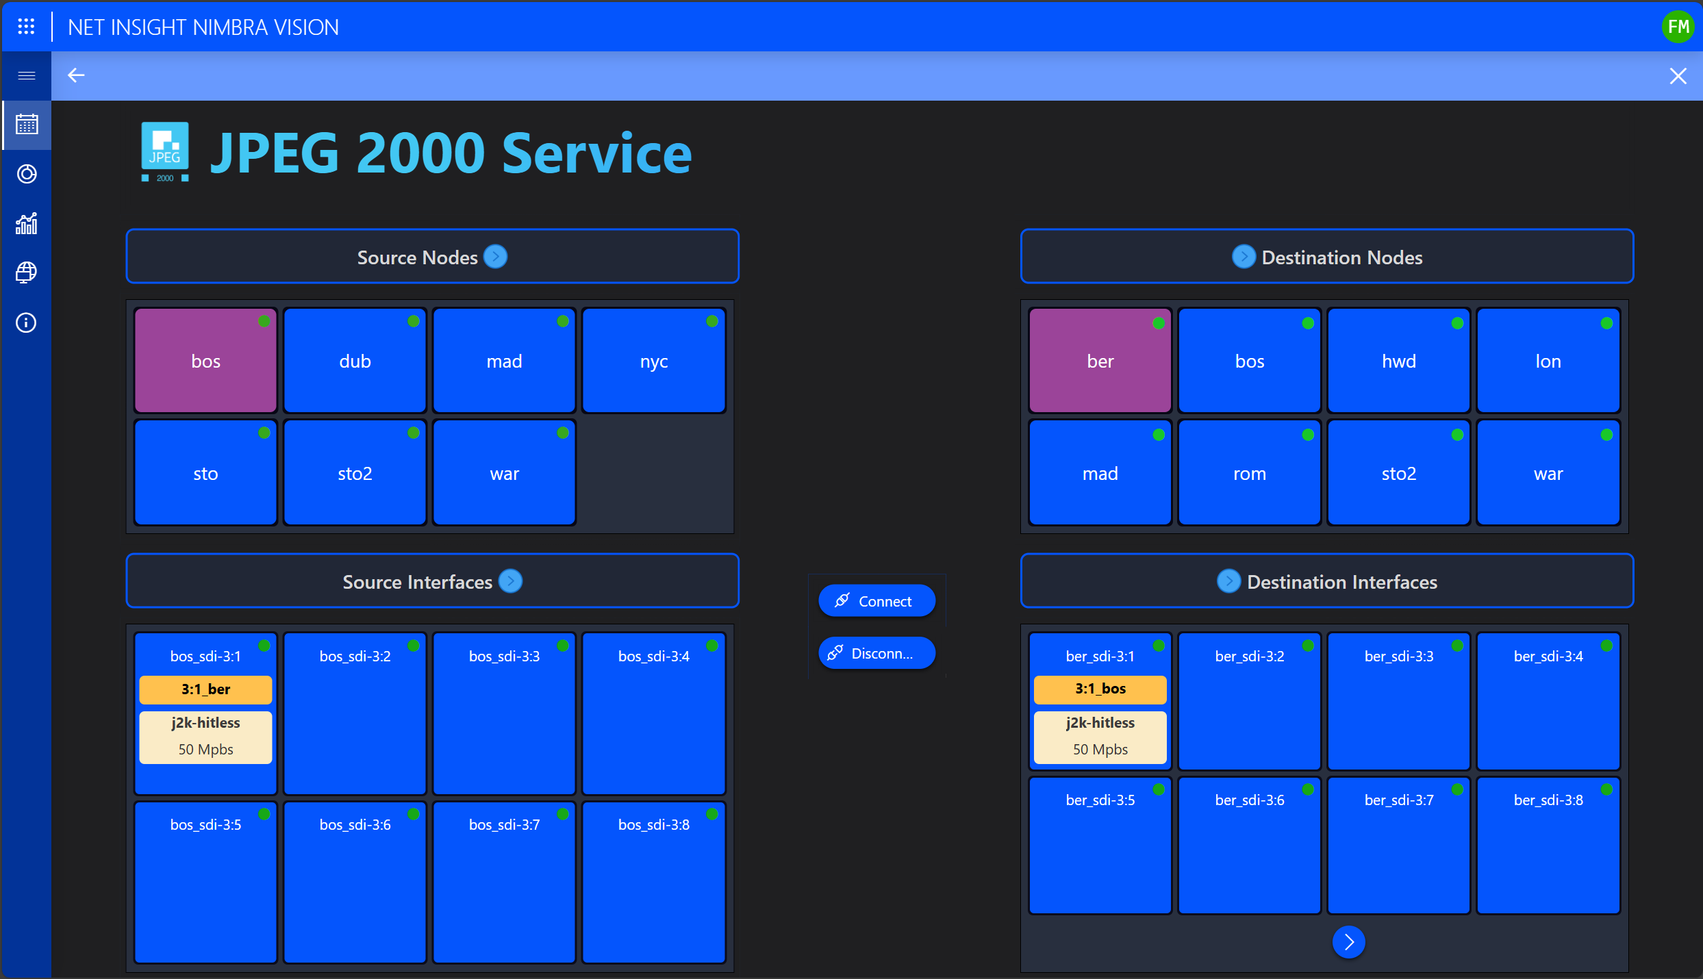Select source interface bos_sdi-3:7

504,882
